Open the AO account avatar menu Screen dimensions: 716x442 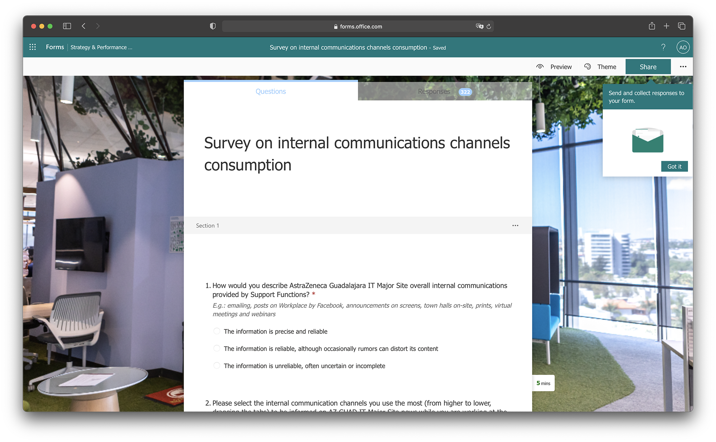(x=683, y=47)
